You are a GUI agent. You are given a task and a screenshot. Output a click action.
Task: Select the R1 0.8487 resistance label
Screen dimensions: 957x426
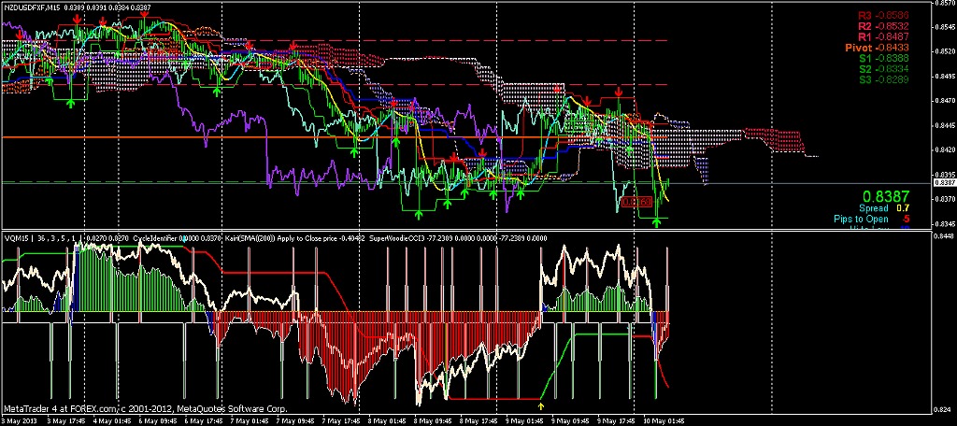point(883,37)
